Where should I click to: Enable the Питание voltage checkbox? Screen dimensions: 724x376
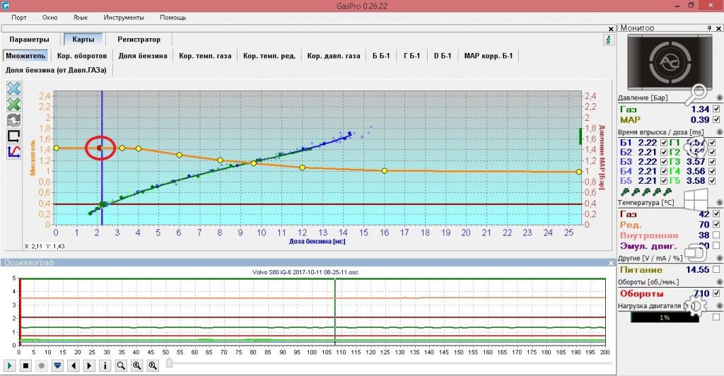(717, 269)
